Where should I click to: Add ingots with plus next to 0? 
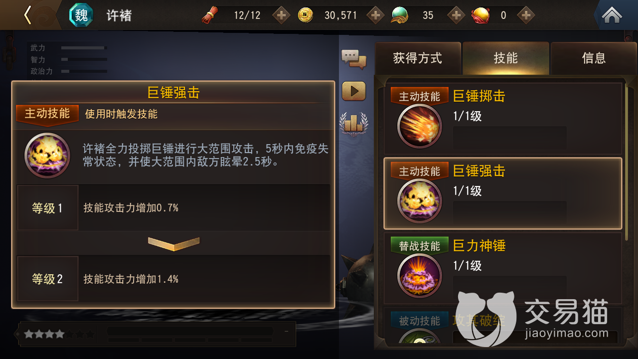tap(525, 15)
